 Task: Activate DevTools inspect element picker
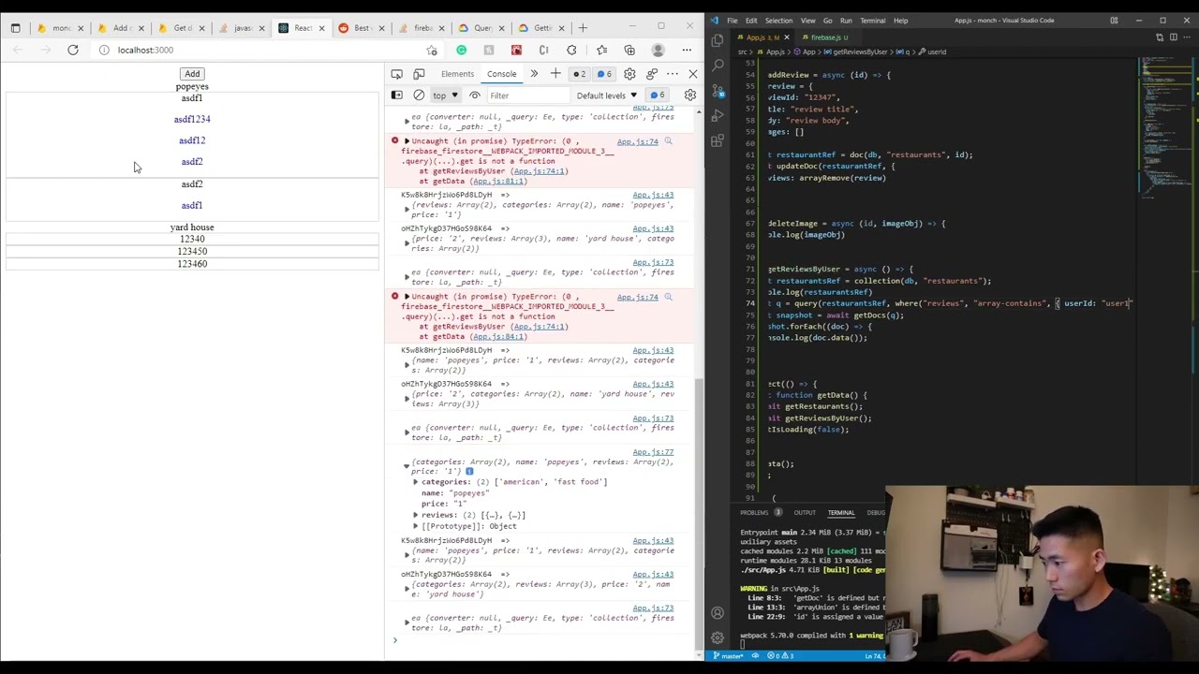click(x=397, y=74)
